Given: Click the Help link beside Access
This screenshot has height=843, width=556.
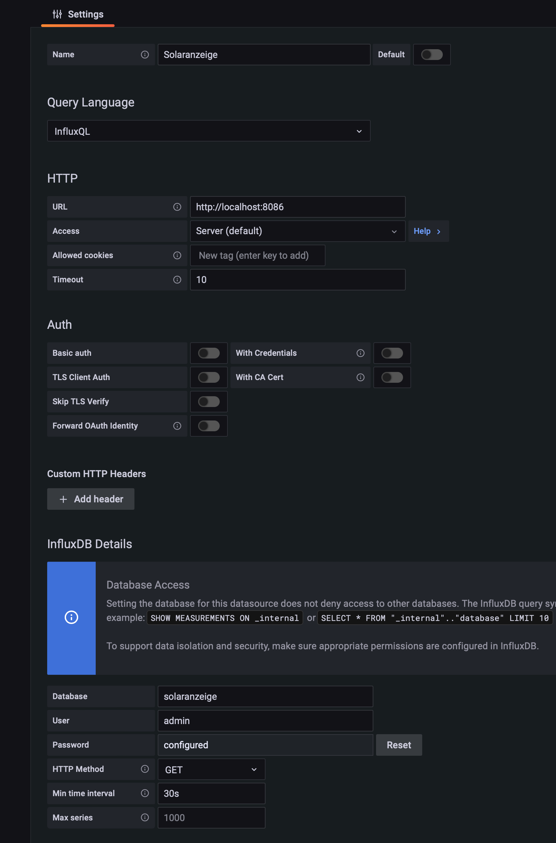Looking at the screenshot, I should tap(428, 231).
